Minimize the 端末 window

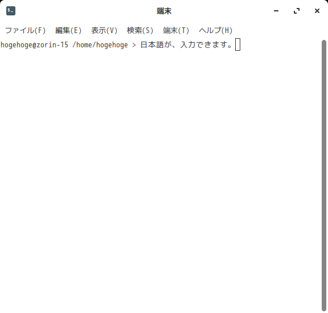click(x=276, y=11)
